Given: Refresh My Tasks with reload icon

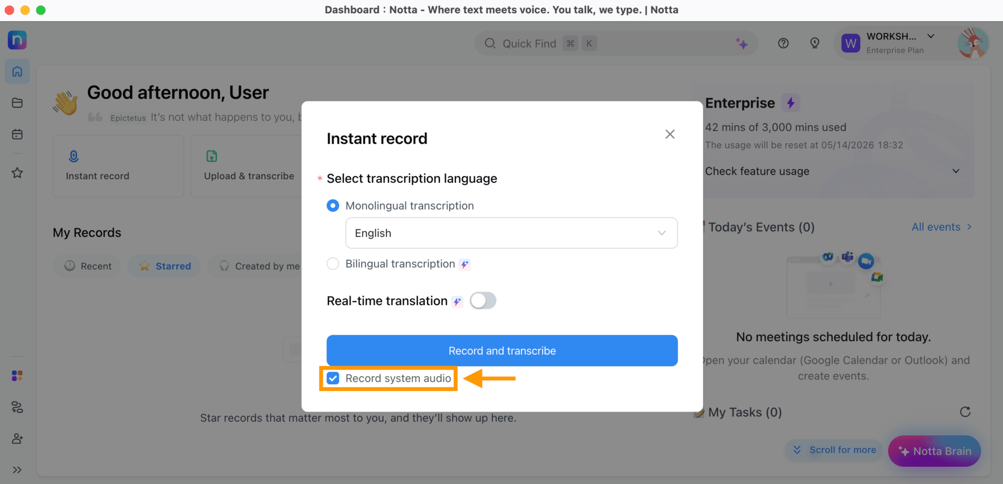Looking at the screenshot, I should (x=965, y=412).
